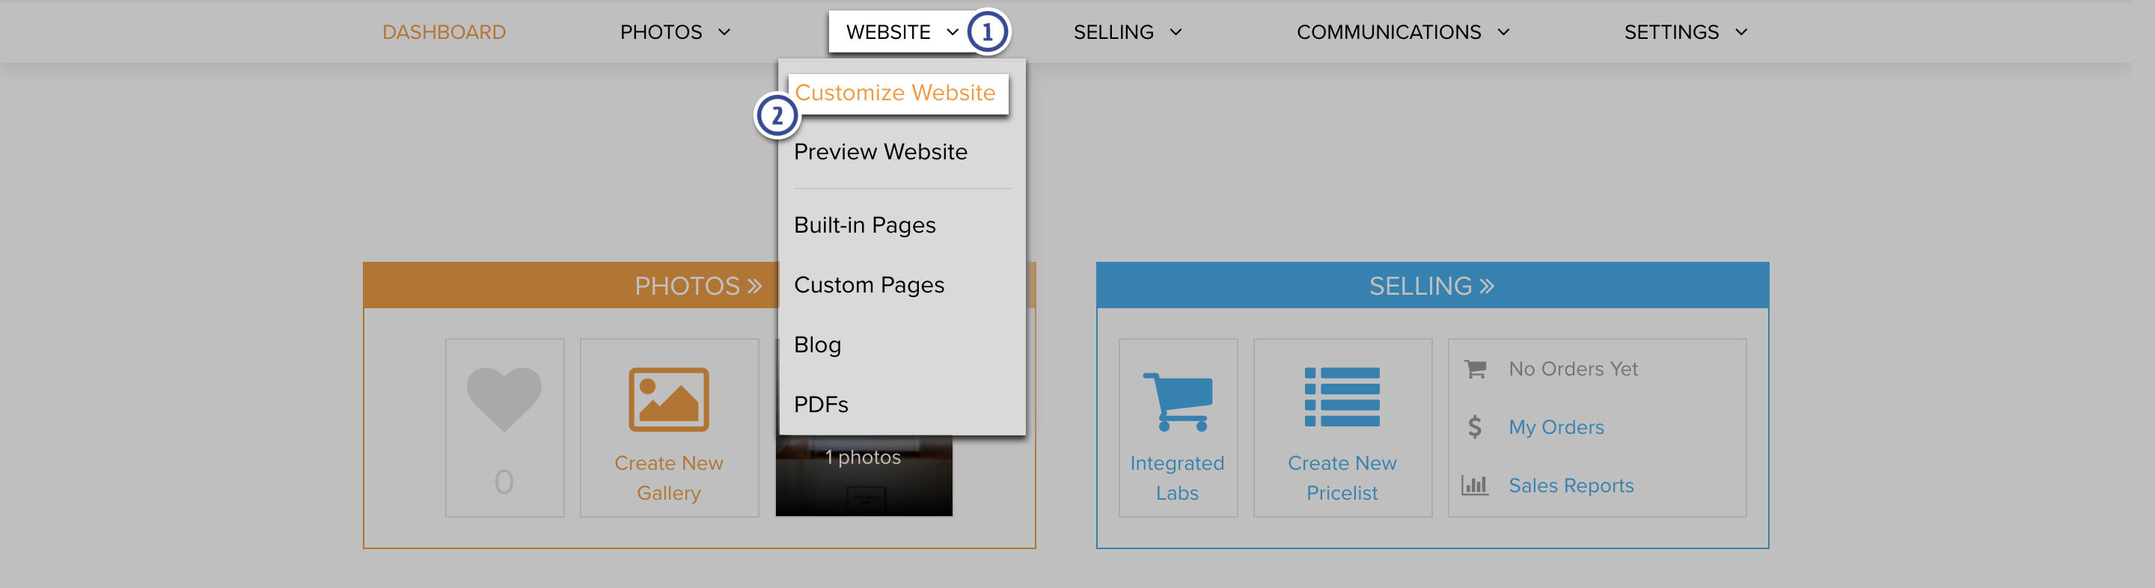Screen dimensions: 2155x588
Task: Expand the Photos dropdown chevron
Action: (x=724, y=31)
